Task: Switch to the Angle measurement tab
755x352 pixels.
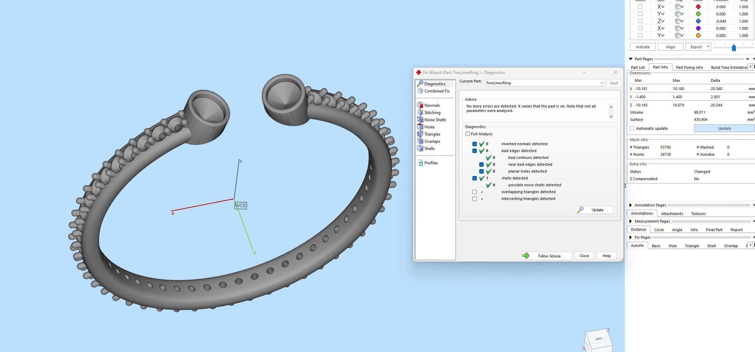Action: 677,230
